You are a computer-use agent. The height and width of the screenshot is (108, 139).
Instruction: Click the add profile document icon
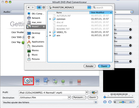pos(55,81)
